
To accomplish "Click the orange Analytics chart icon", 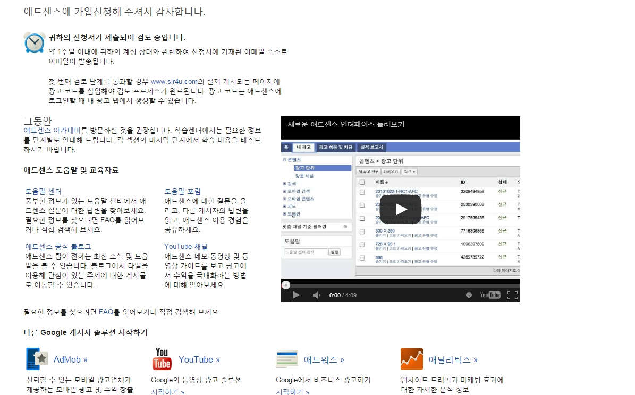I will tap(411, 359).
